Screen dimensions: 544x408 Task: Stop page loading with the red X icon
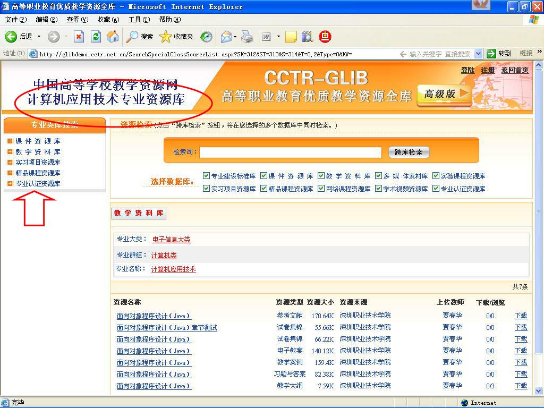(79, 37)
